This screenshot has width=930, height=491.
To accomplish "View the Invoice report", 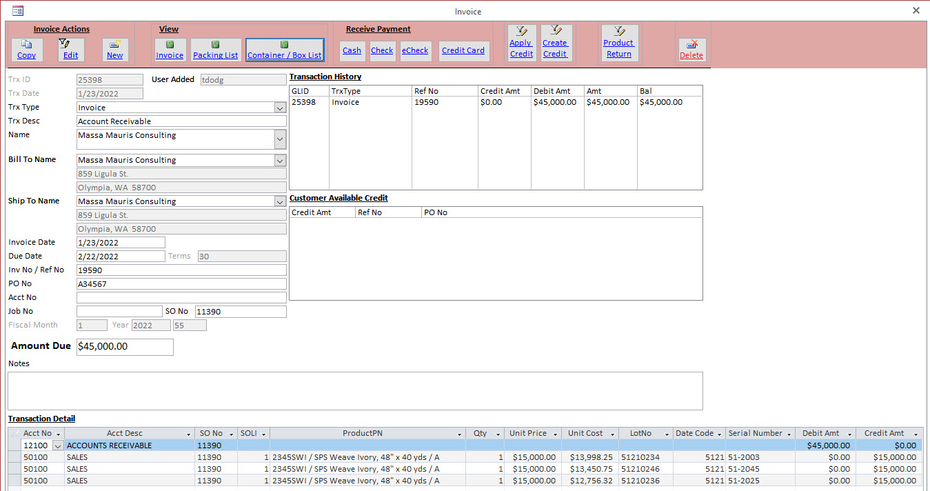I will 170,50.
